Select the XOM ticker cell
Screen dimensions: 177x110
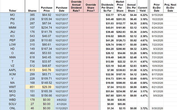[12, 74]
